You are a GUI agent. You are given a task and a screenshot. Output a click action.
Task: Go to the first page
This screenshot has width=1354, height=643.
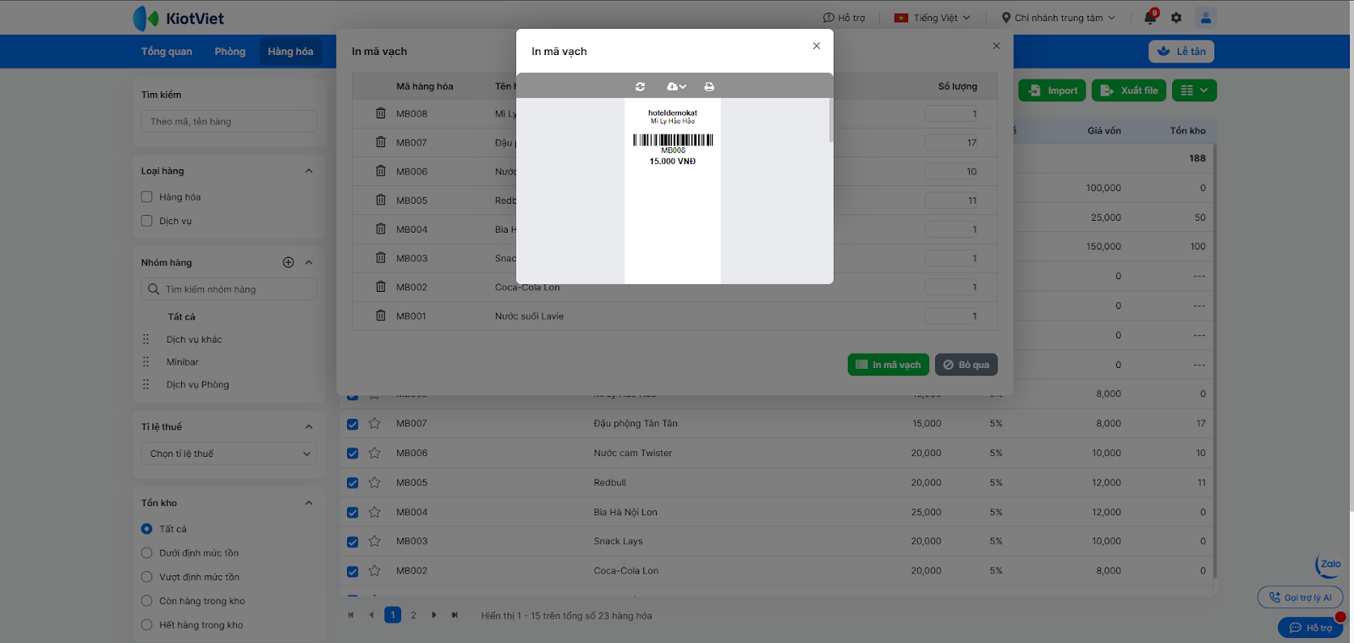point(351,615)
